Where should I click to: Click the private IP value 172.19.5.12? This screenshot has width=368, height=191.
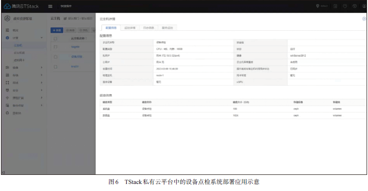[168, 55]
